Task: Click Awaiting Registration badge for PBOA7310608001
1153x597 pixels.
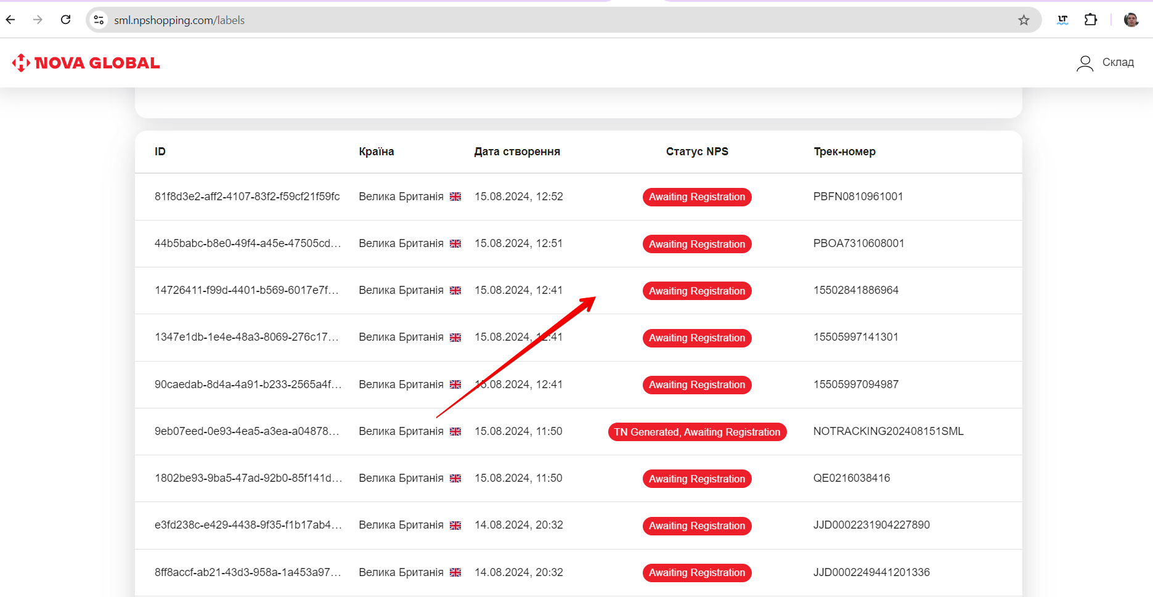Action: click(697, 244)
